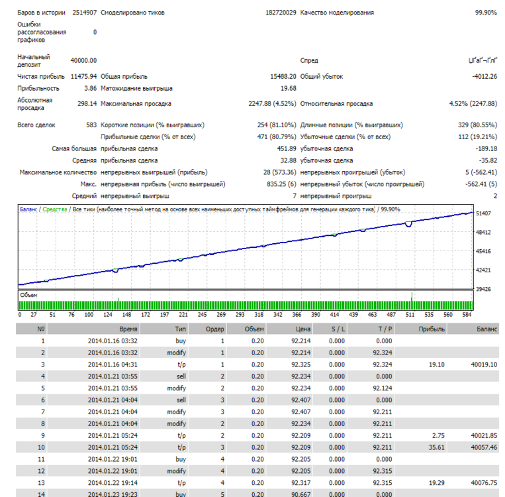The image size is (505, 497).
Task: Select the balance cell 40021.85
Action: point(484,436)
